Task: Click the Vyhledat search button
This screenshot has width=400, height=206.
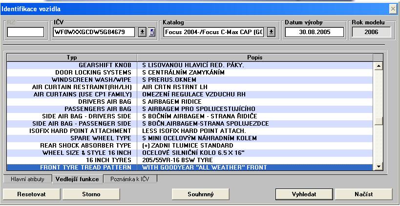Action: click(302, 194)
